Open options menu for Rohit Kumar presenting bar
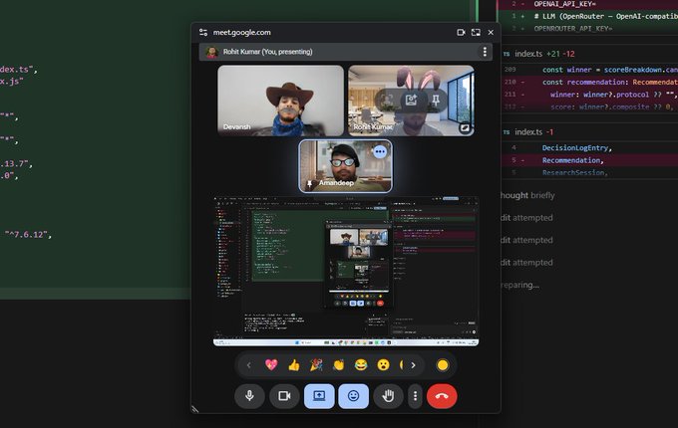The height and width of the screenshot is (428, 678). (485, 52)
